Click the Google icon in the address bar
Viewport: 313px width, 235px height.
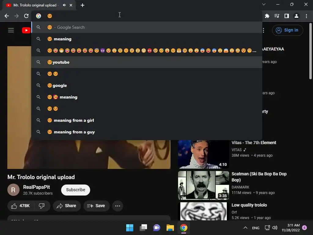point(39,16)
